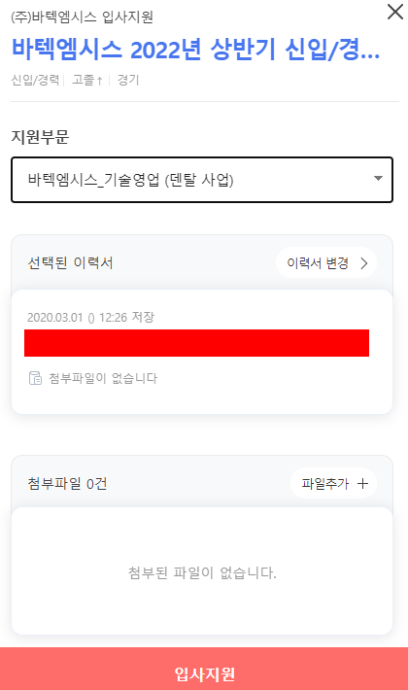Click the 선택된 이력서 section header
Image resolution: width=408 pixels, height=690 pixels.
click(x=70, y=263)
